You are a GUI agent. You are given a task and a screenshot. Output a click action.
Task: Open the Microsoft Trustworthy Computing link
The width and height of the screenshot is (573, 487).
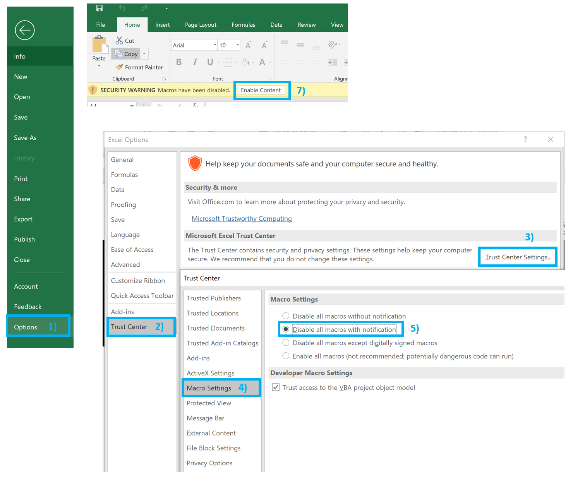coord(242,218)
